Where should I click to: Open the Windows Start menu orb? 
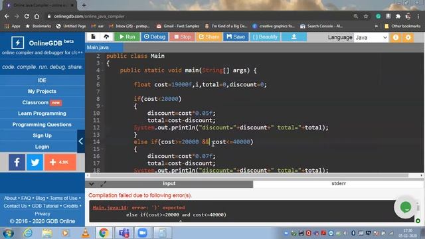tap(8, 233)
